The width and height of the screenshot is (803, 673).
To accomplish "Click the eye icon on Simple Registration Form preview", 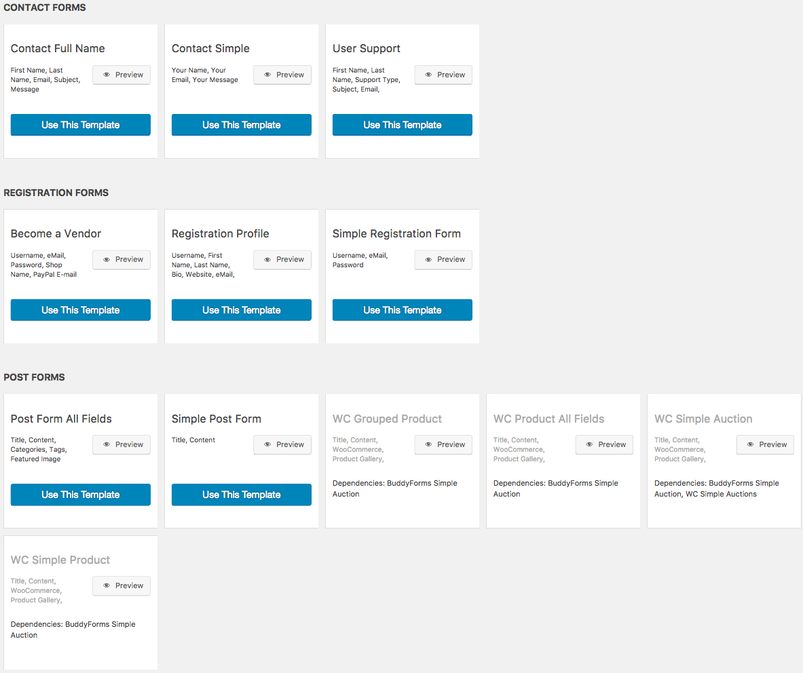I will tap(428, 259).
